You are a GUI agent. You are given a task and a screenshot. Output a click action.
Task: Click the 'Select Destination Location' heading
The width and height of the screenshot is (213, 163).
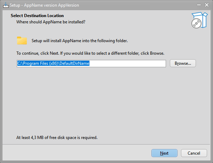[37, 16]
